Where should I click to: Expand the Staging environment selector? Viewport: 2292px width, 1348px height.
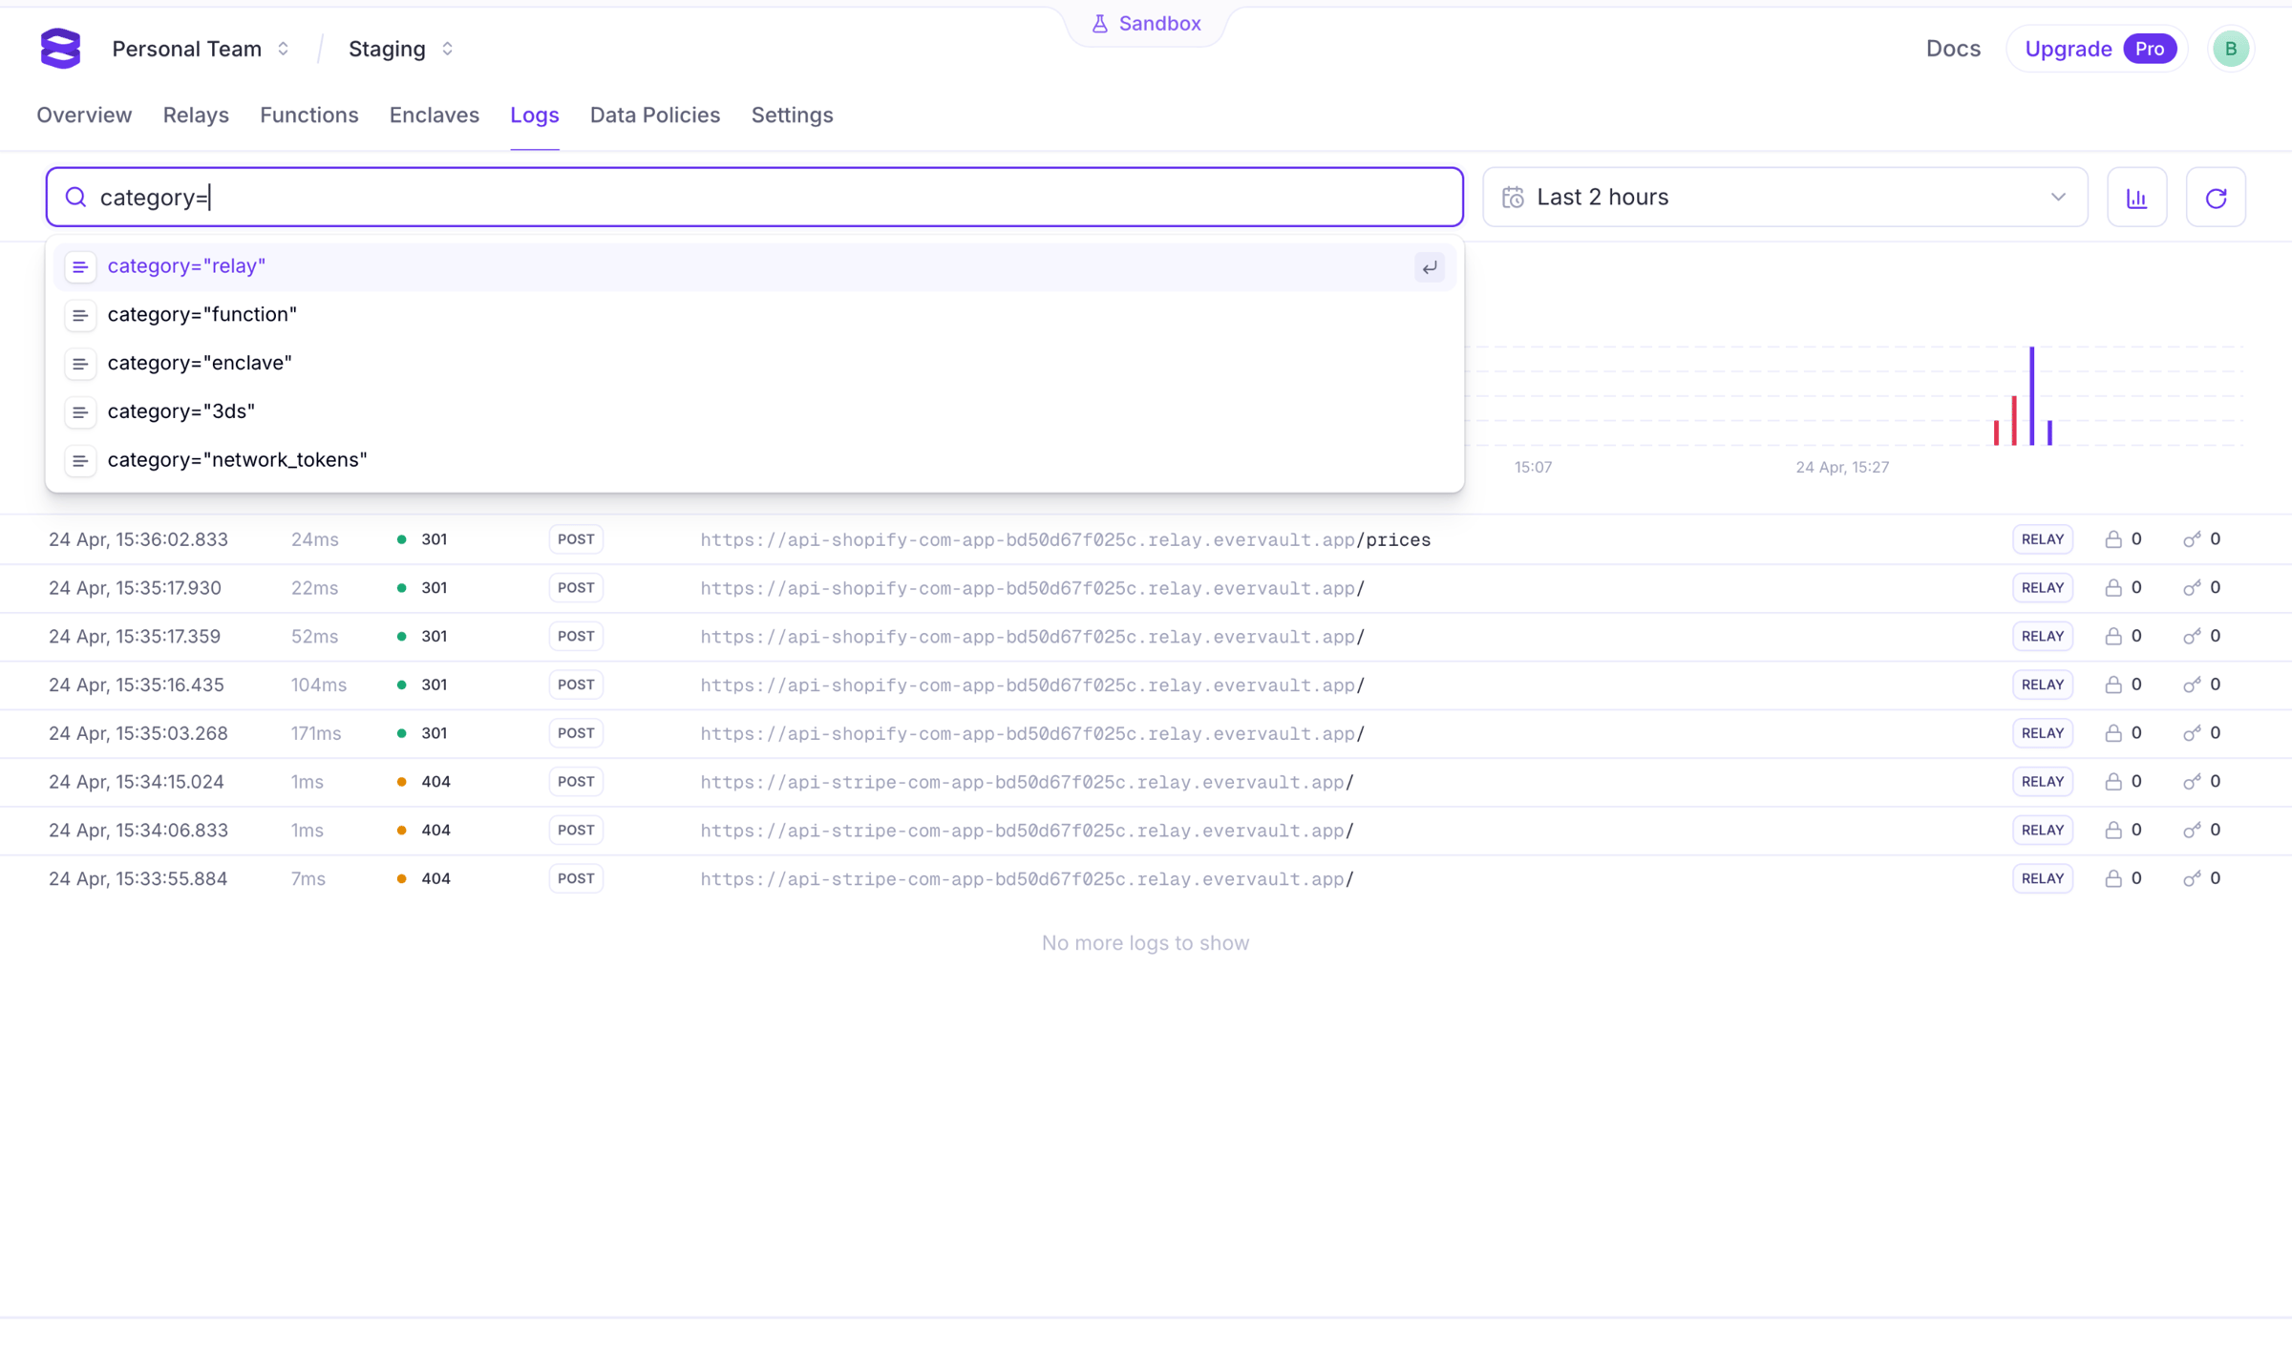(401, 49)
